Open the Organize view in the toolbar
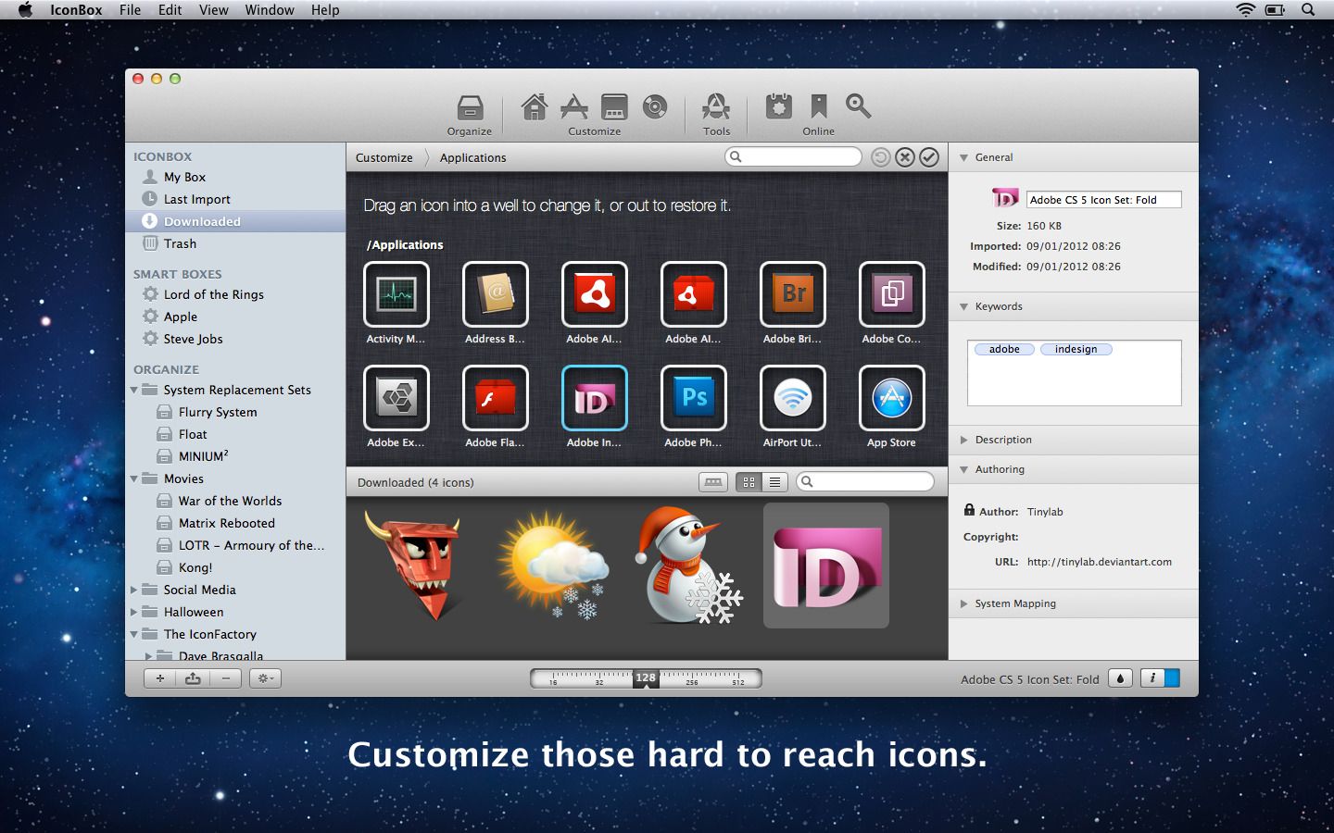 point(469,109)
